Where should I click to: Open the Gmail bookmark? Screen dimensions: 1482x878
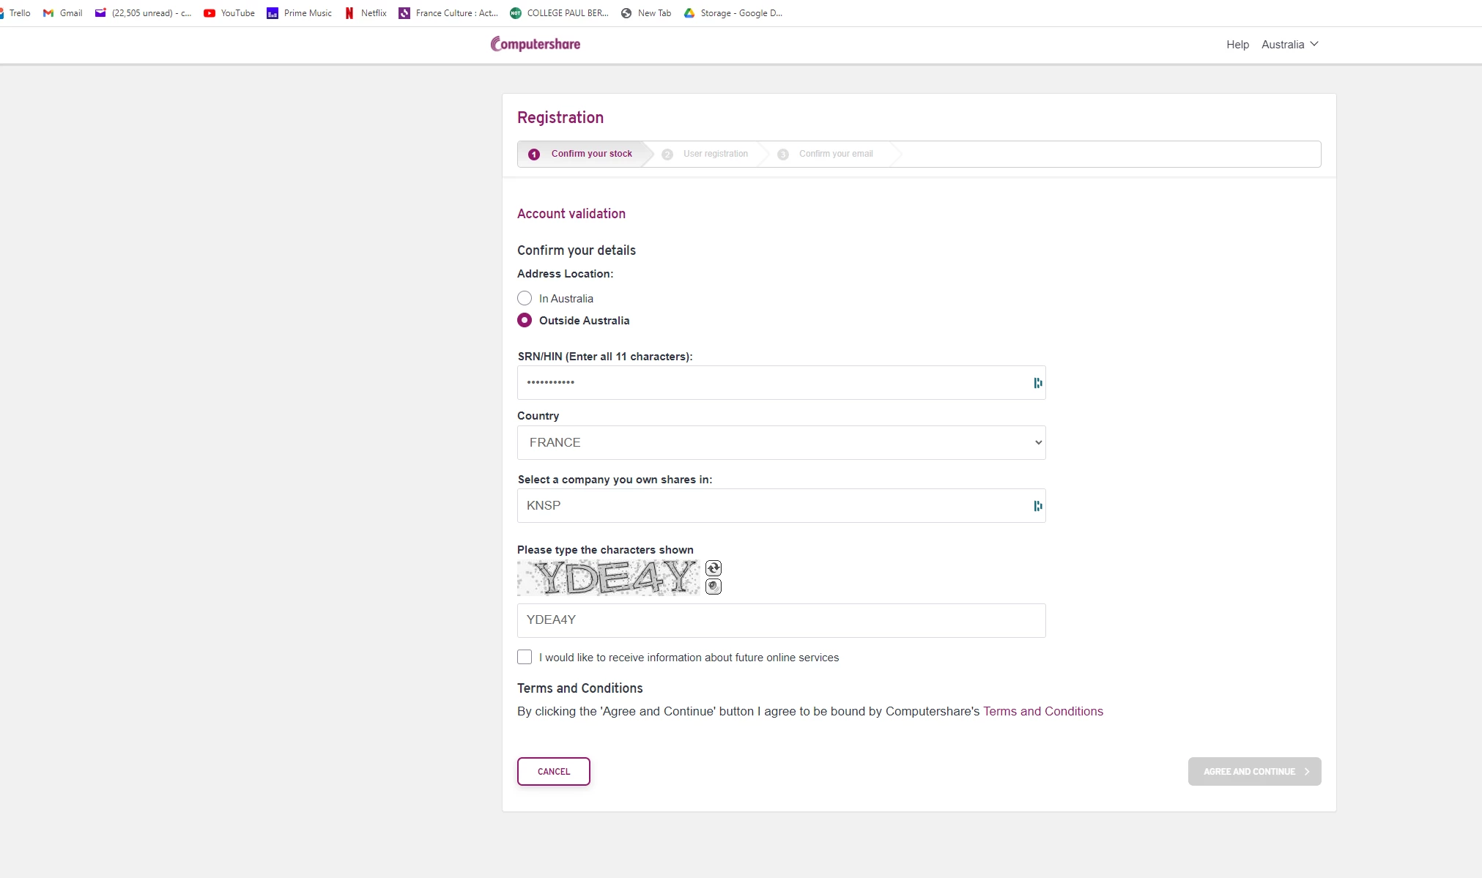click(x=63, y=13)
